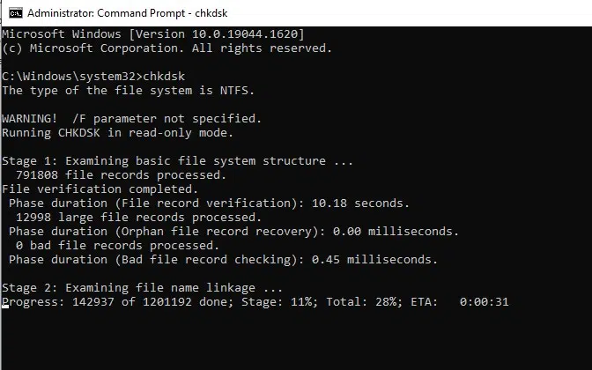Image resolution: width=592 pixels, height=370 pixels.
Task: Click the Running CHKDSK in read-only mode line
Action: (x=117, y=133)
